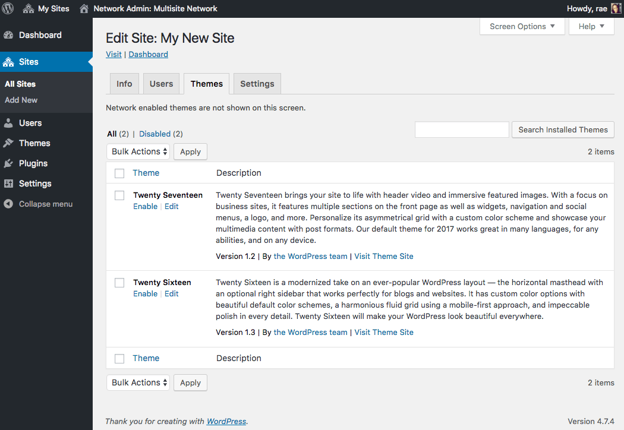This screenshot has height=430, width=624.
Task: Check the Twenty Seventeen theme checkbox
Action: 119,195
